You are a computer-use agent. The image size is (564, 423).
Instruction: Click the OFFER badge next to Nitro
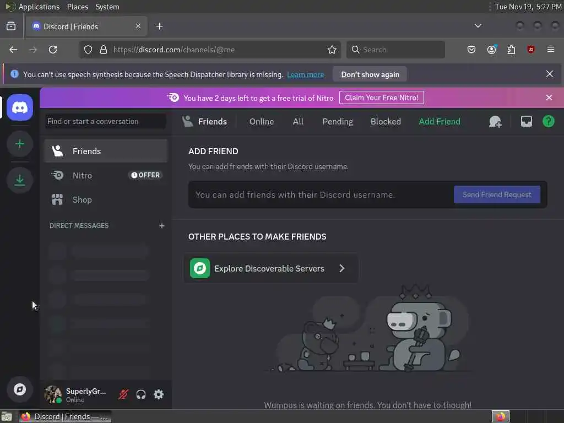[145, 175]
